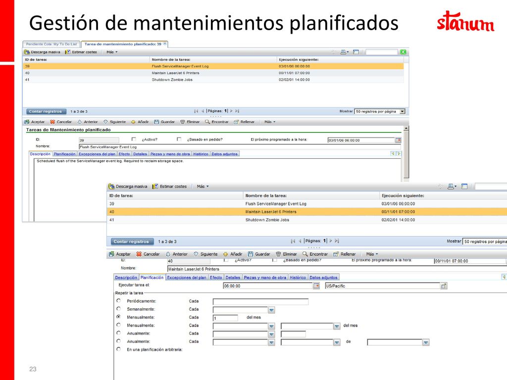Select the Anualmente radio with the 'de' dropdown

coord(119,341)
